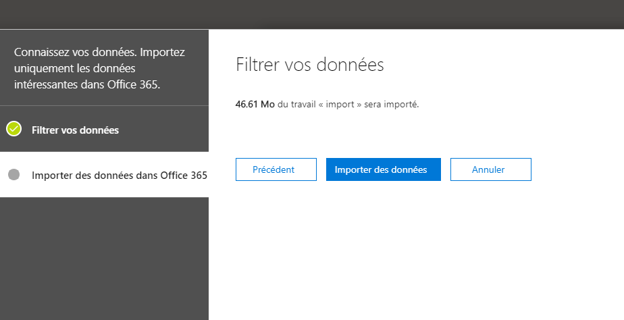Click Office 365 in the sidebar description
624x320 pixels.
pyautogui.click(x=134, y=85)
